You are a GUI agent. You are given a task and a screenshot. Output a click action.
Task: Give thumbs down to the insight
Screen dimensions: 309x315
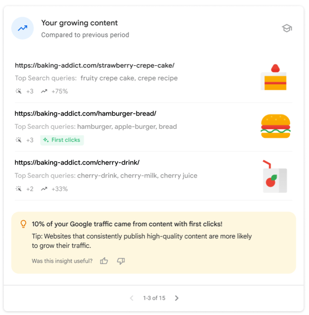(121, 261)
